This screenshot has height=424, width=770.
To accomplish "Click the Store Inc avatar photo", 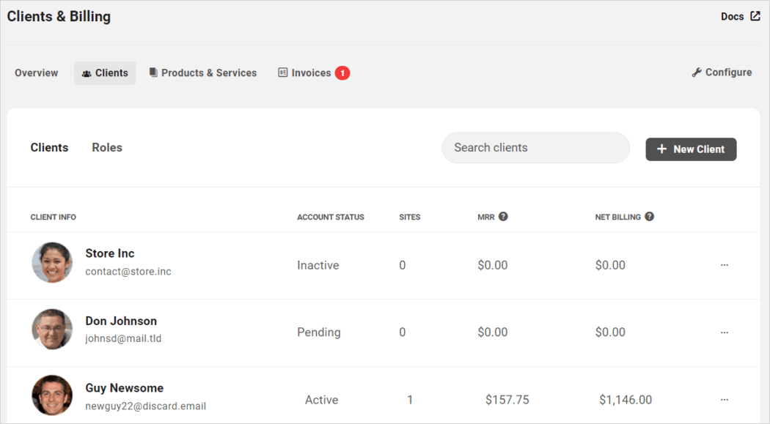I will [52, 262].
